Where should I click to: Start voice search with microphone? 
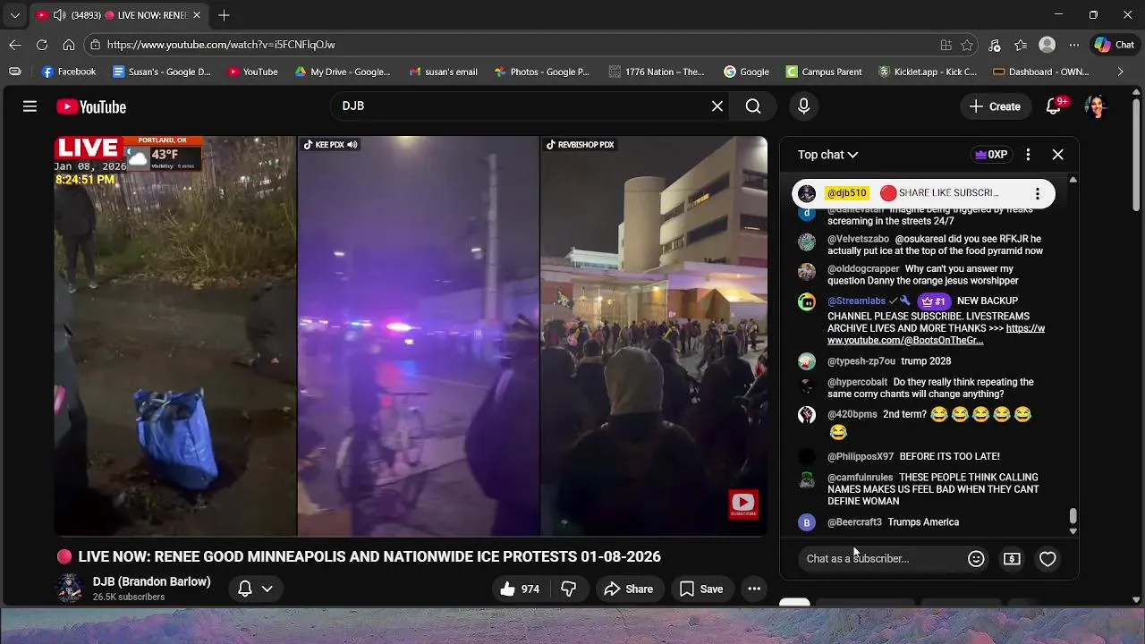tap(803, 106)
